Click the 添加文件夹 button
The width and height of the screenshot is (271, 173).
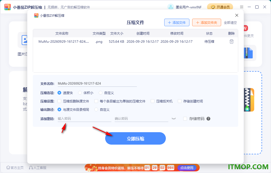pyautogui.click(x=207, y=23)
